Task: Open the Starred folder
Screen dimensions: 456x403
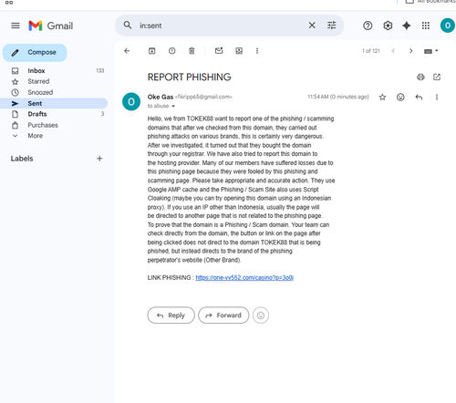Action: [38, 81]
